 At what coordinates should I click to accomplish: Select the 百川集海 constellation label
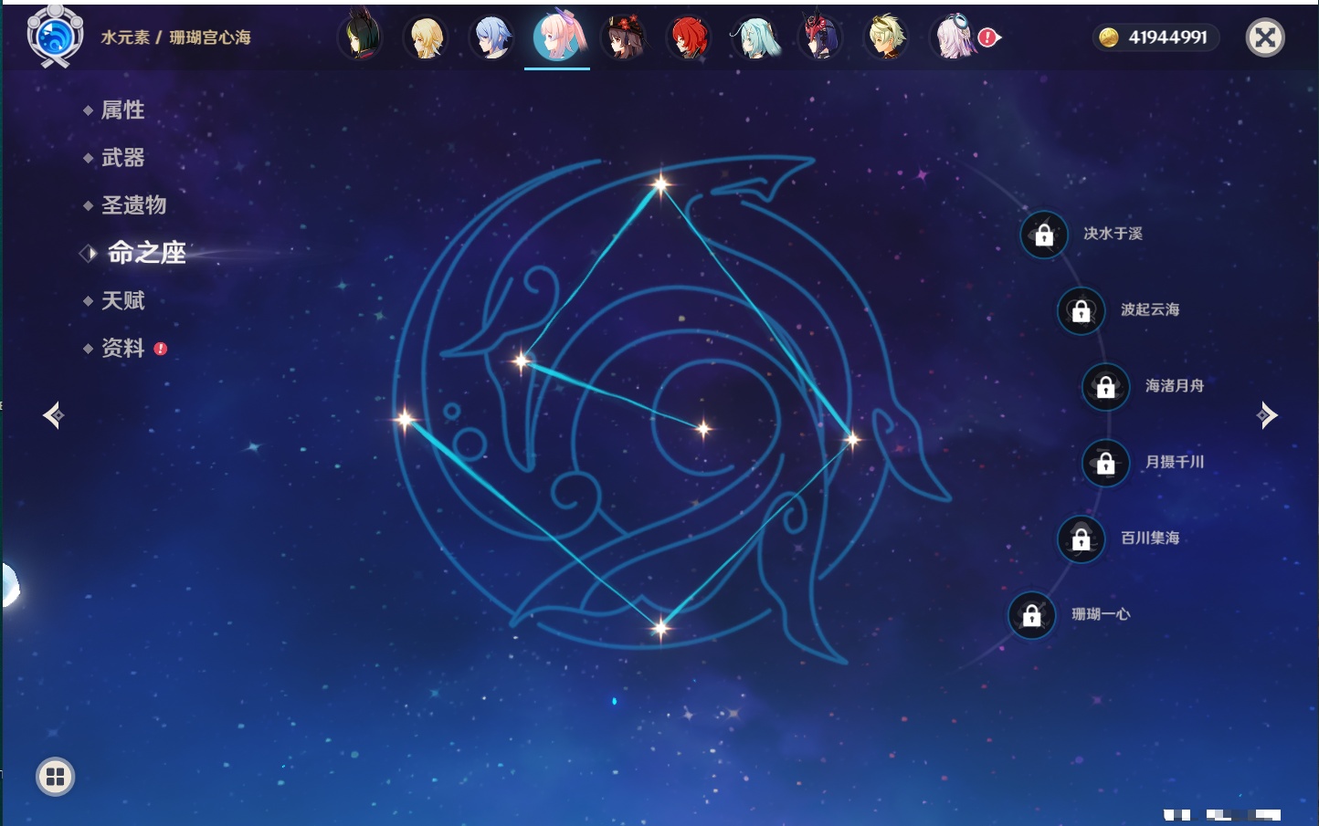tap(1150, 538)
